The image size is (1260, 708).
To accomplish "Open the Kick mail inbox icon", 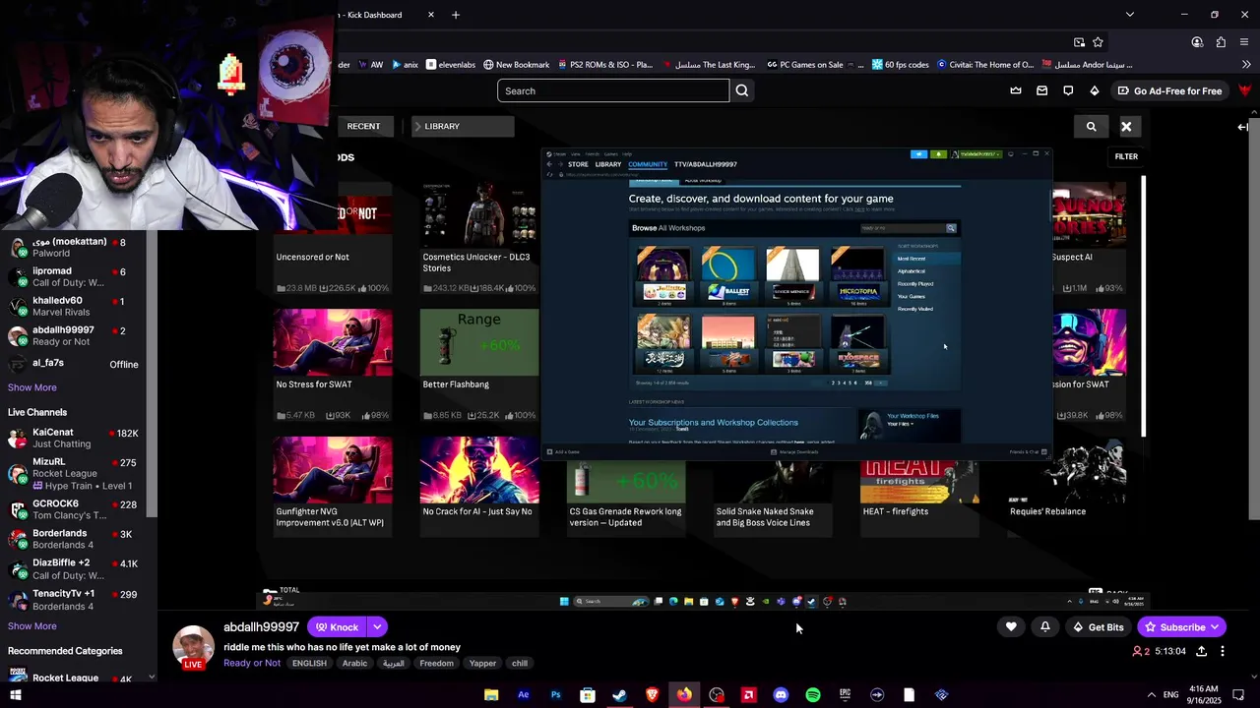I will click(1042, 90).
